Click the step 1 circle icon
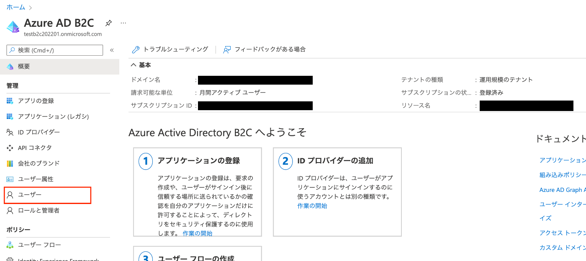This screenshot has height=261, width=586. point(145,161)
